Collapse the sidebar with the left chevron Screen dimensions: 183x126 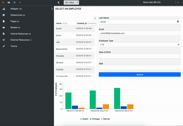coord(59,2)
